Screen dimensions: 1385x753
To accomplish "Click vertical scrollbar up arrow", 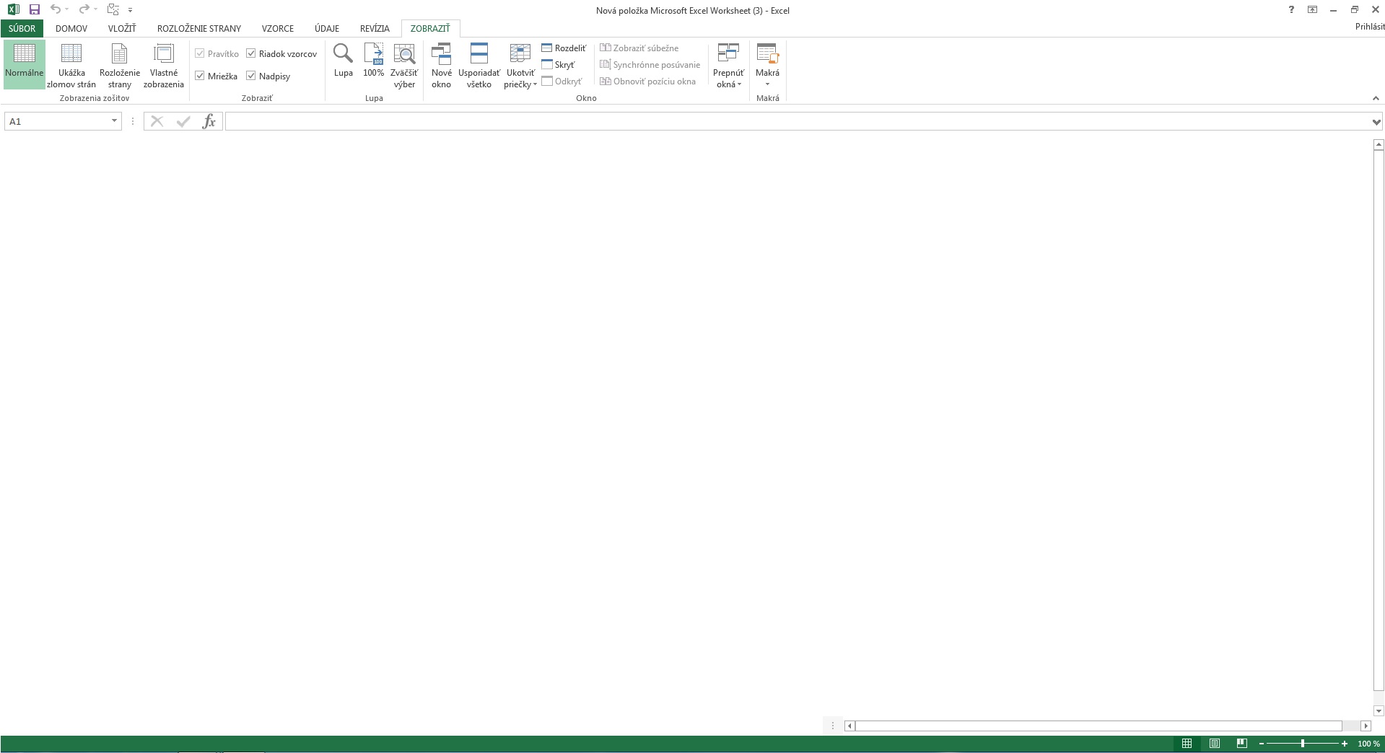I will tap(1379, 145).
